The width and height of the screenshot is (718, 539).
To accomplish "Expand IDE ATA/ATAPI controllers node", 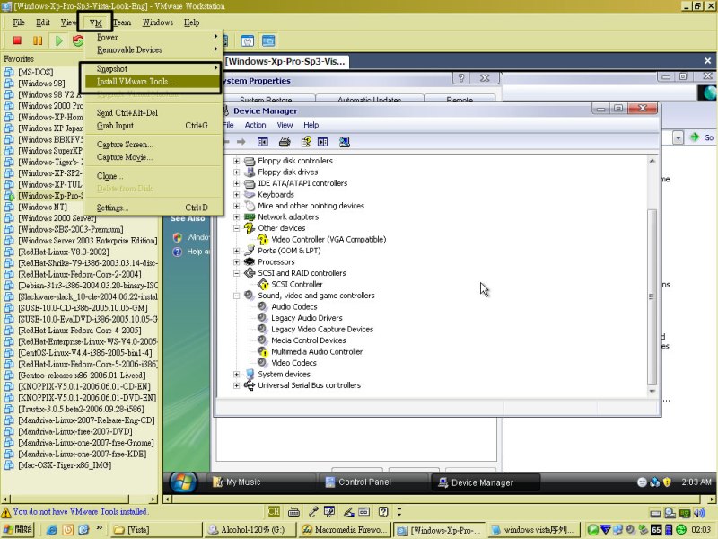I will pyautogui.click(x=236, y=183).
